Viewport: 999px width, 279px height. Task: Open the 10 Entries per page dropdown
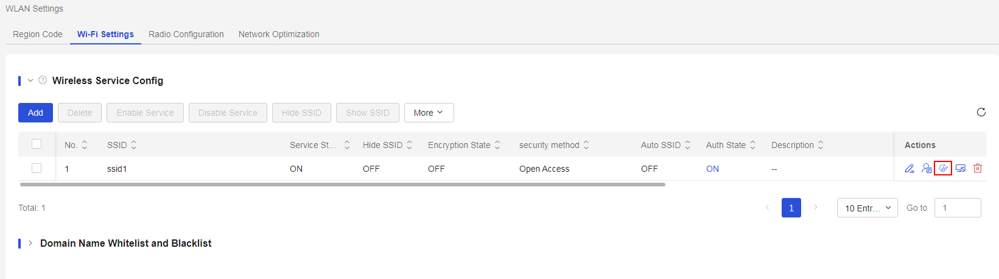coord(868,208)
